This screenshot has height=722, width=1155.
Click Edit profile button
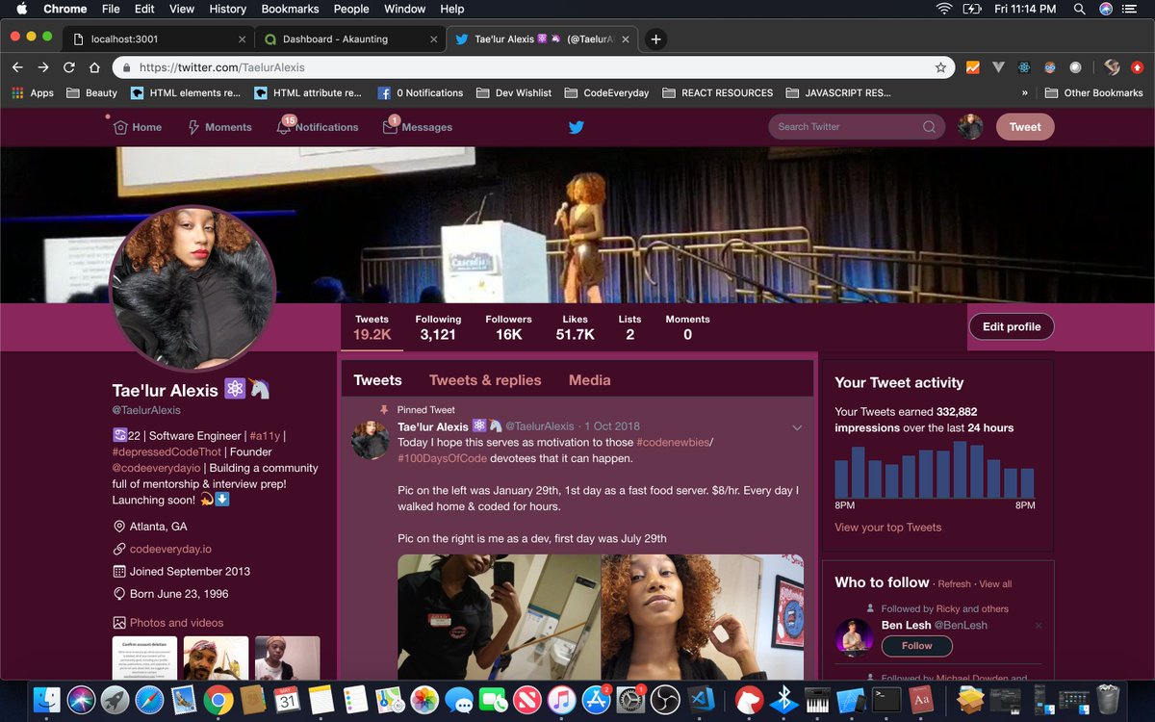pyautogui.click(x=1012, y=326)
